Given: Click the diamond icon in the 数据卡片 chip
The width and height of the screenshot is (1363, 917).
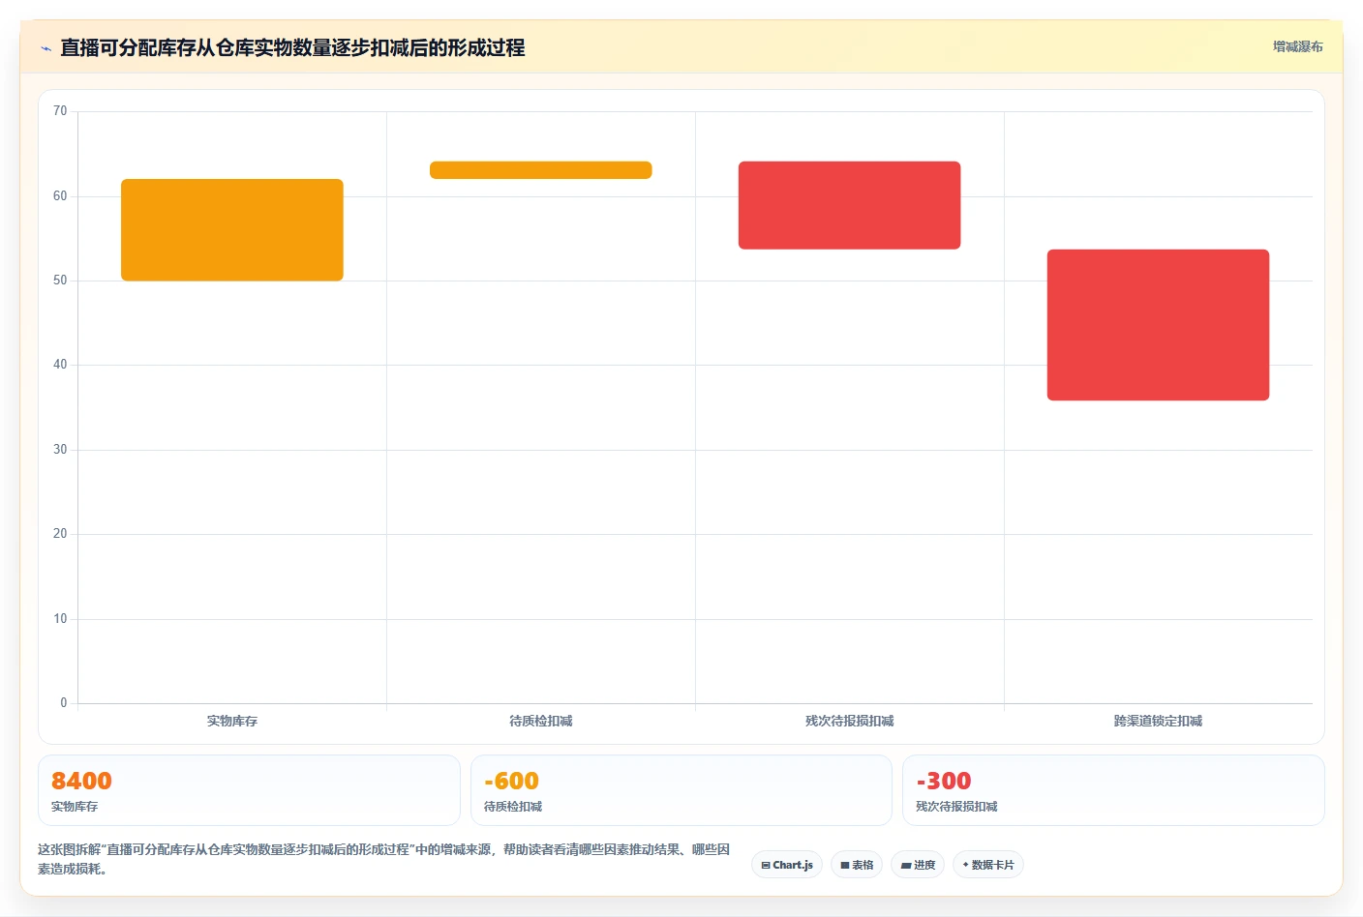Looking at the screenshot, I should click(x=965, y=865).
